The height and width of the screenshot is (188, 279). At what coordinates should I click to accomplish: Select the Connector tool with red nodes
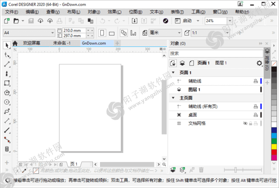pyautogui.click(x=7, y=140)
